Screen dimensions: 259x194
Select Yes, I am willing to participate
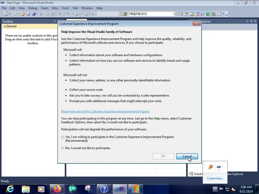(63, 137)
